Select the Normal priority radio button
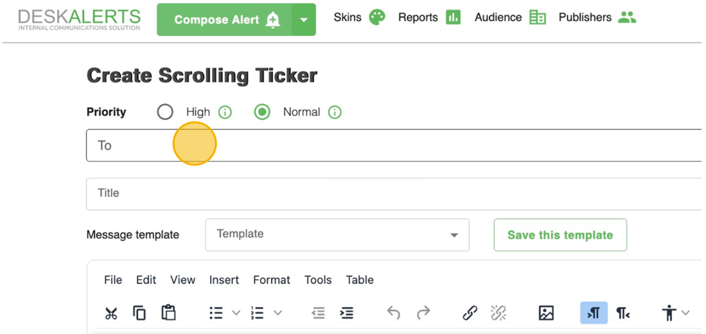Viewport: 706px width, 334px height. click(x=262, y=112)
